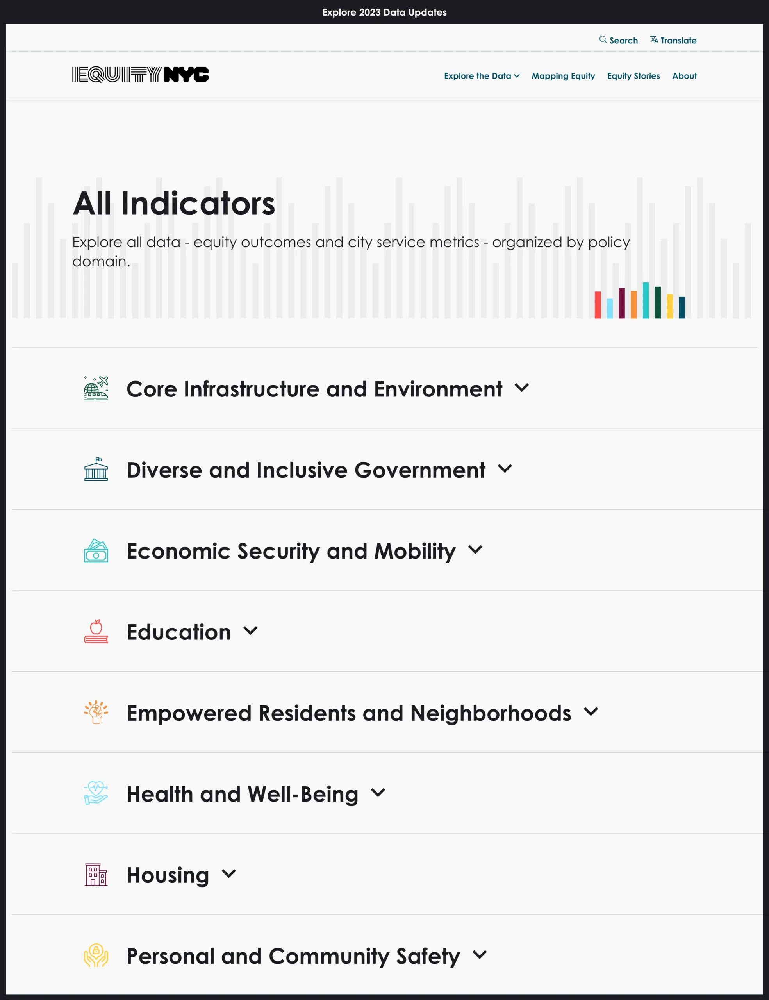Click the Economic Security money icon
The height and width of the screenshot is (1000, 769).
tap(96, 550)
